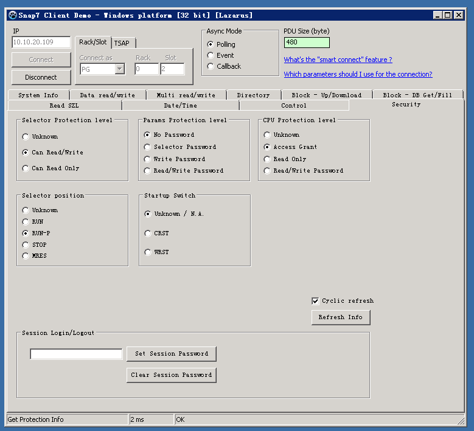Grab the window resize grip corner
This screenshot has height=431, width=474.
point(461,420)
